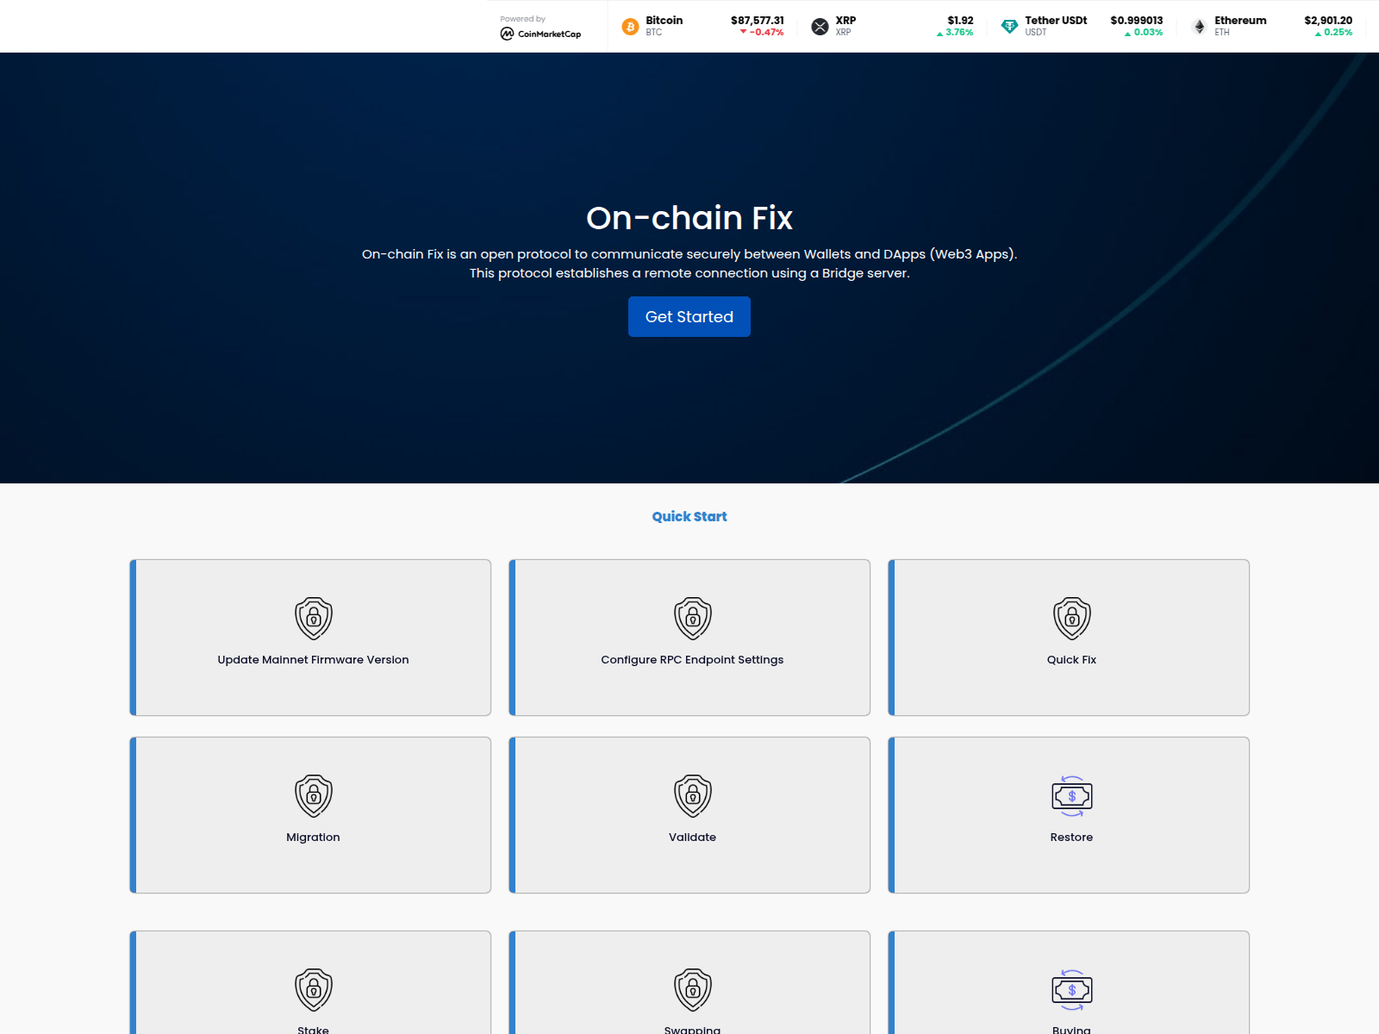Viewport: 1379px width, 1034px height.
Task: Click Ethereum price $2,901.20
Action: point(1328,20)
